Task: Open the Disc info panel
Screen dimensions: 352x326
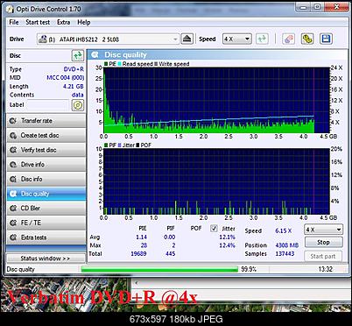Action: (x=46, y=179)
